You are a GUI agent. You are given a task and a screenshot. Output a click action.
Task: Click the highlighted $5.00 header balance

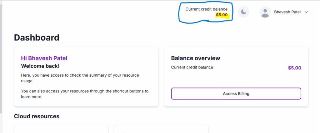(222, 15)
